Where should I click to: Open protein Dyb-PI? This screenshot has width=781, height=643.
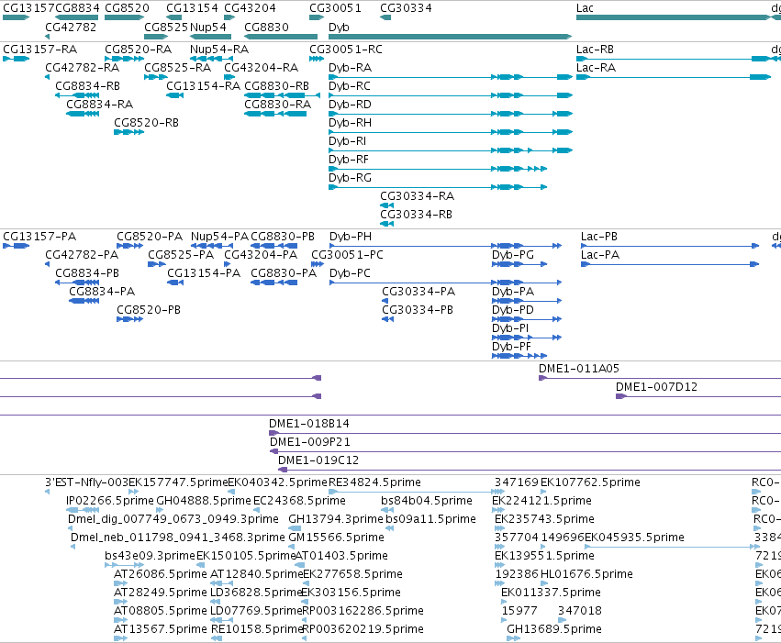point(510,328)
